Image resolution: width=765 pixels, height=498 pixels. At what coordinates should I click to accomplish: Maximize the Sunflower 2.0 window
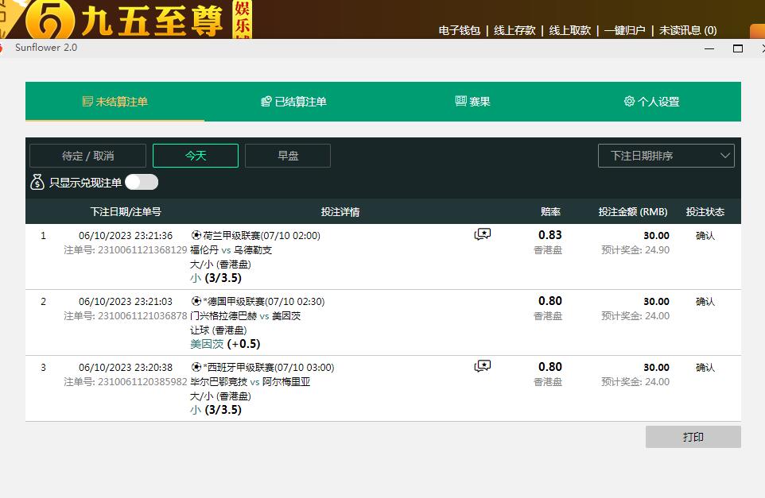737,48
